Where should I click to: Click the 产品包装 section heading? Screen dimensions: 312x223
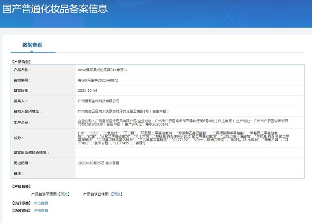(21, 187)
